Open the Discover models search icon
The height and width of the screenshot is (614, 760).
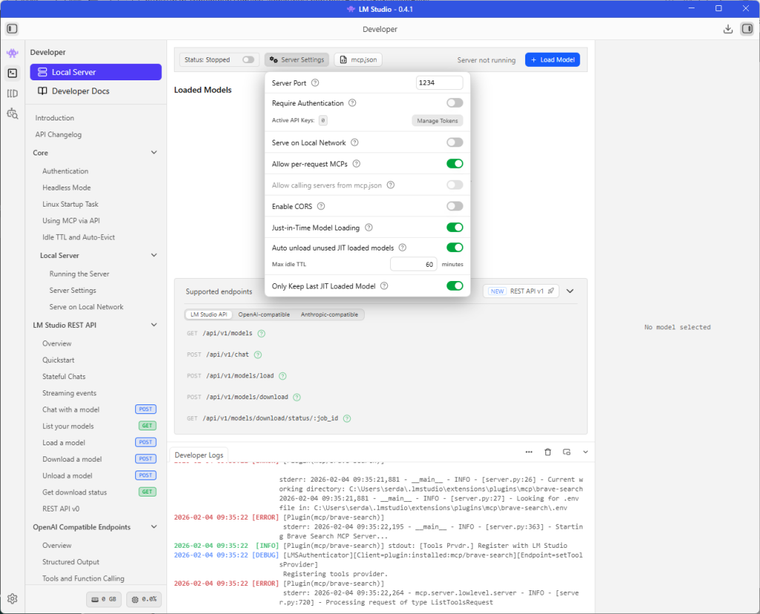tap(11, 114)
